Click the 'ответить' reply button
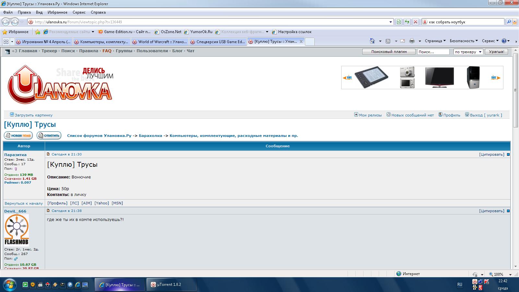The height and width of the screenshot is (292, 519). click(49, 135)
